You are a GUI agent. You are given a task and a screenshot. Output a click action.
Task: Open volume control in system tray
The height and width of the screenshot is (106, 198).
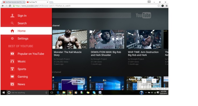pyautogui.click(x=152, y=93)
